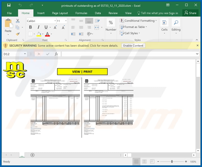Image resolution: width=202 pixels, height=167 pixels.
Task: Click the Paste clipboard icon
Action: coord(9,23)
